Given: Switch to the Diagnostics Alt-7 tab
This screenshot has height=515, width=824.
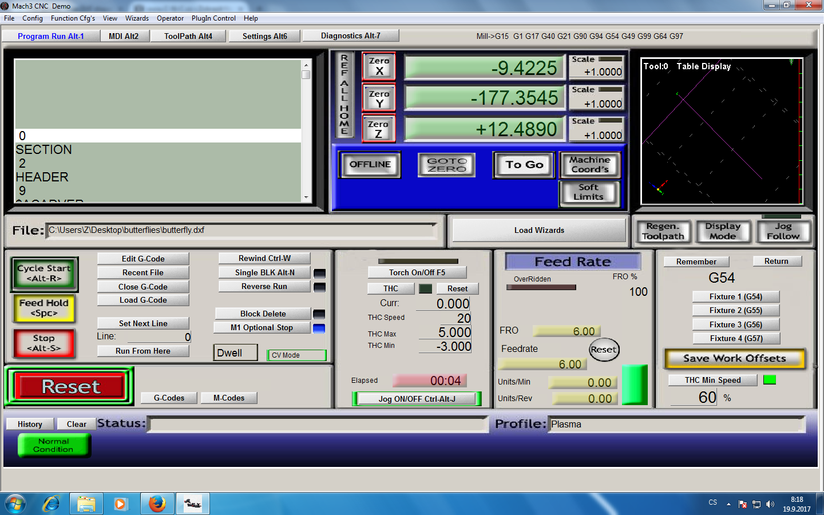Looking at the screenshot, I should pyautogui.click(x=350, y=35).
